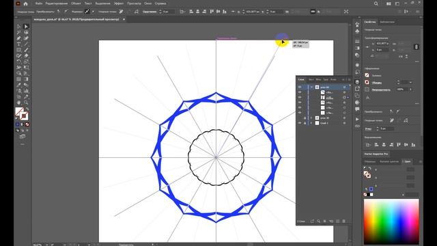Click the stroke swatch in Properties Appearance
The image size is (437, 246).
(x=367, y=82)
